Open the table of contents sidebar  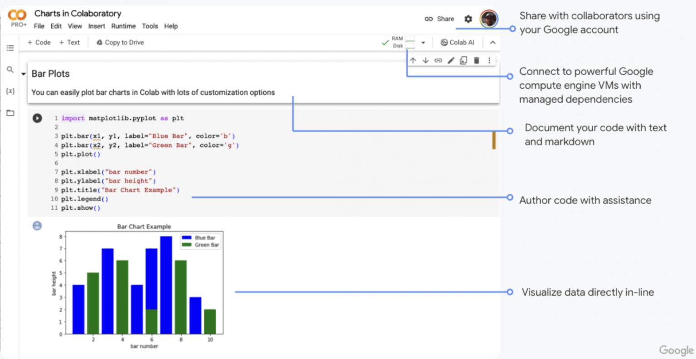tap(10, 48)
